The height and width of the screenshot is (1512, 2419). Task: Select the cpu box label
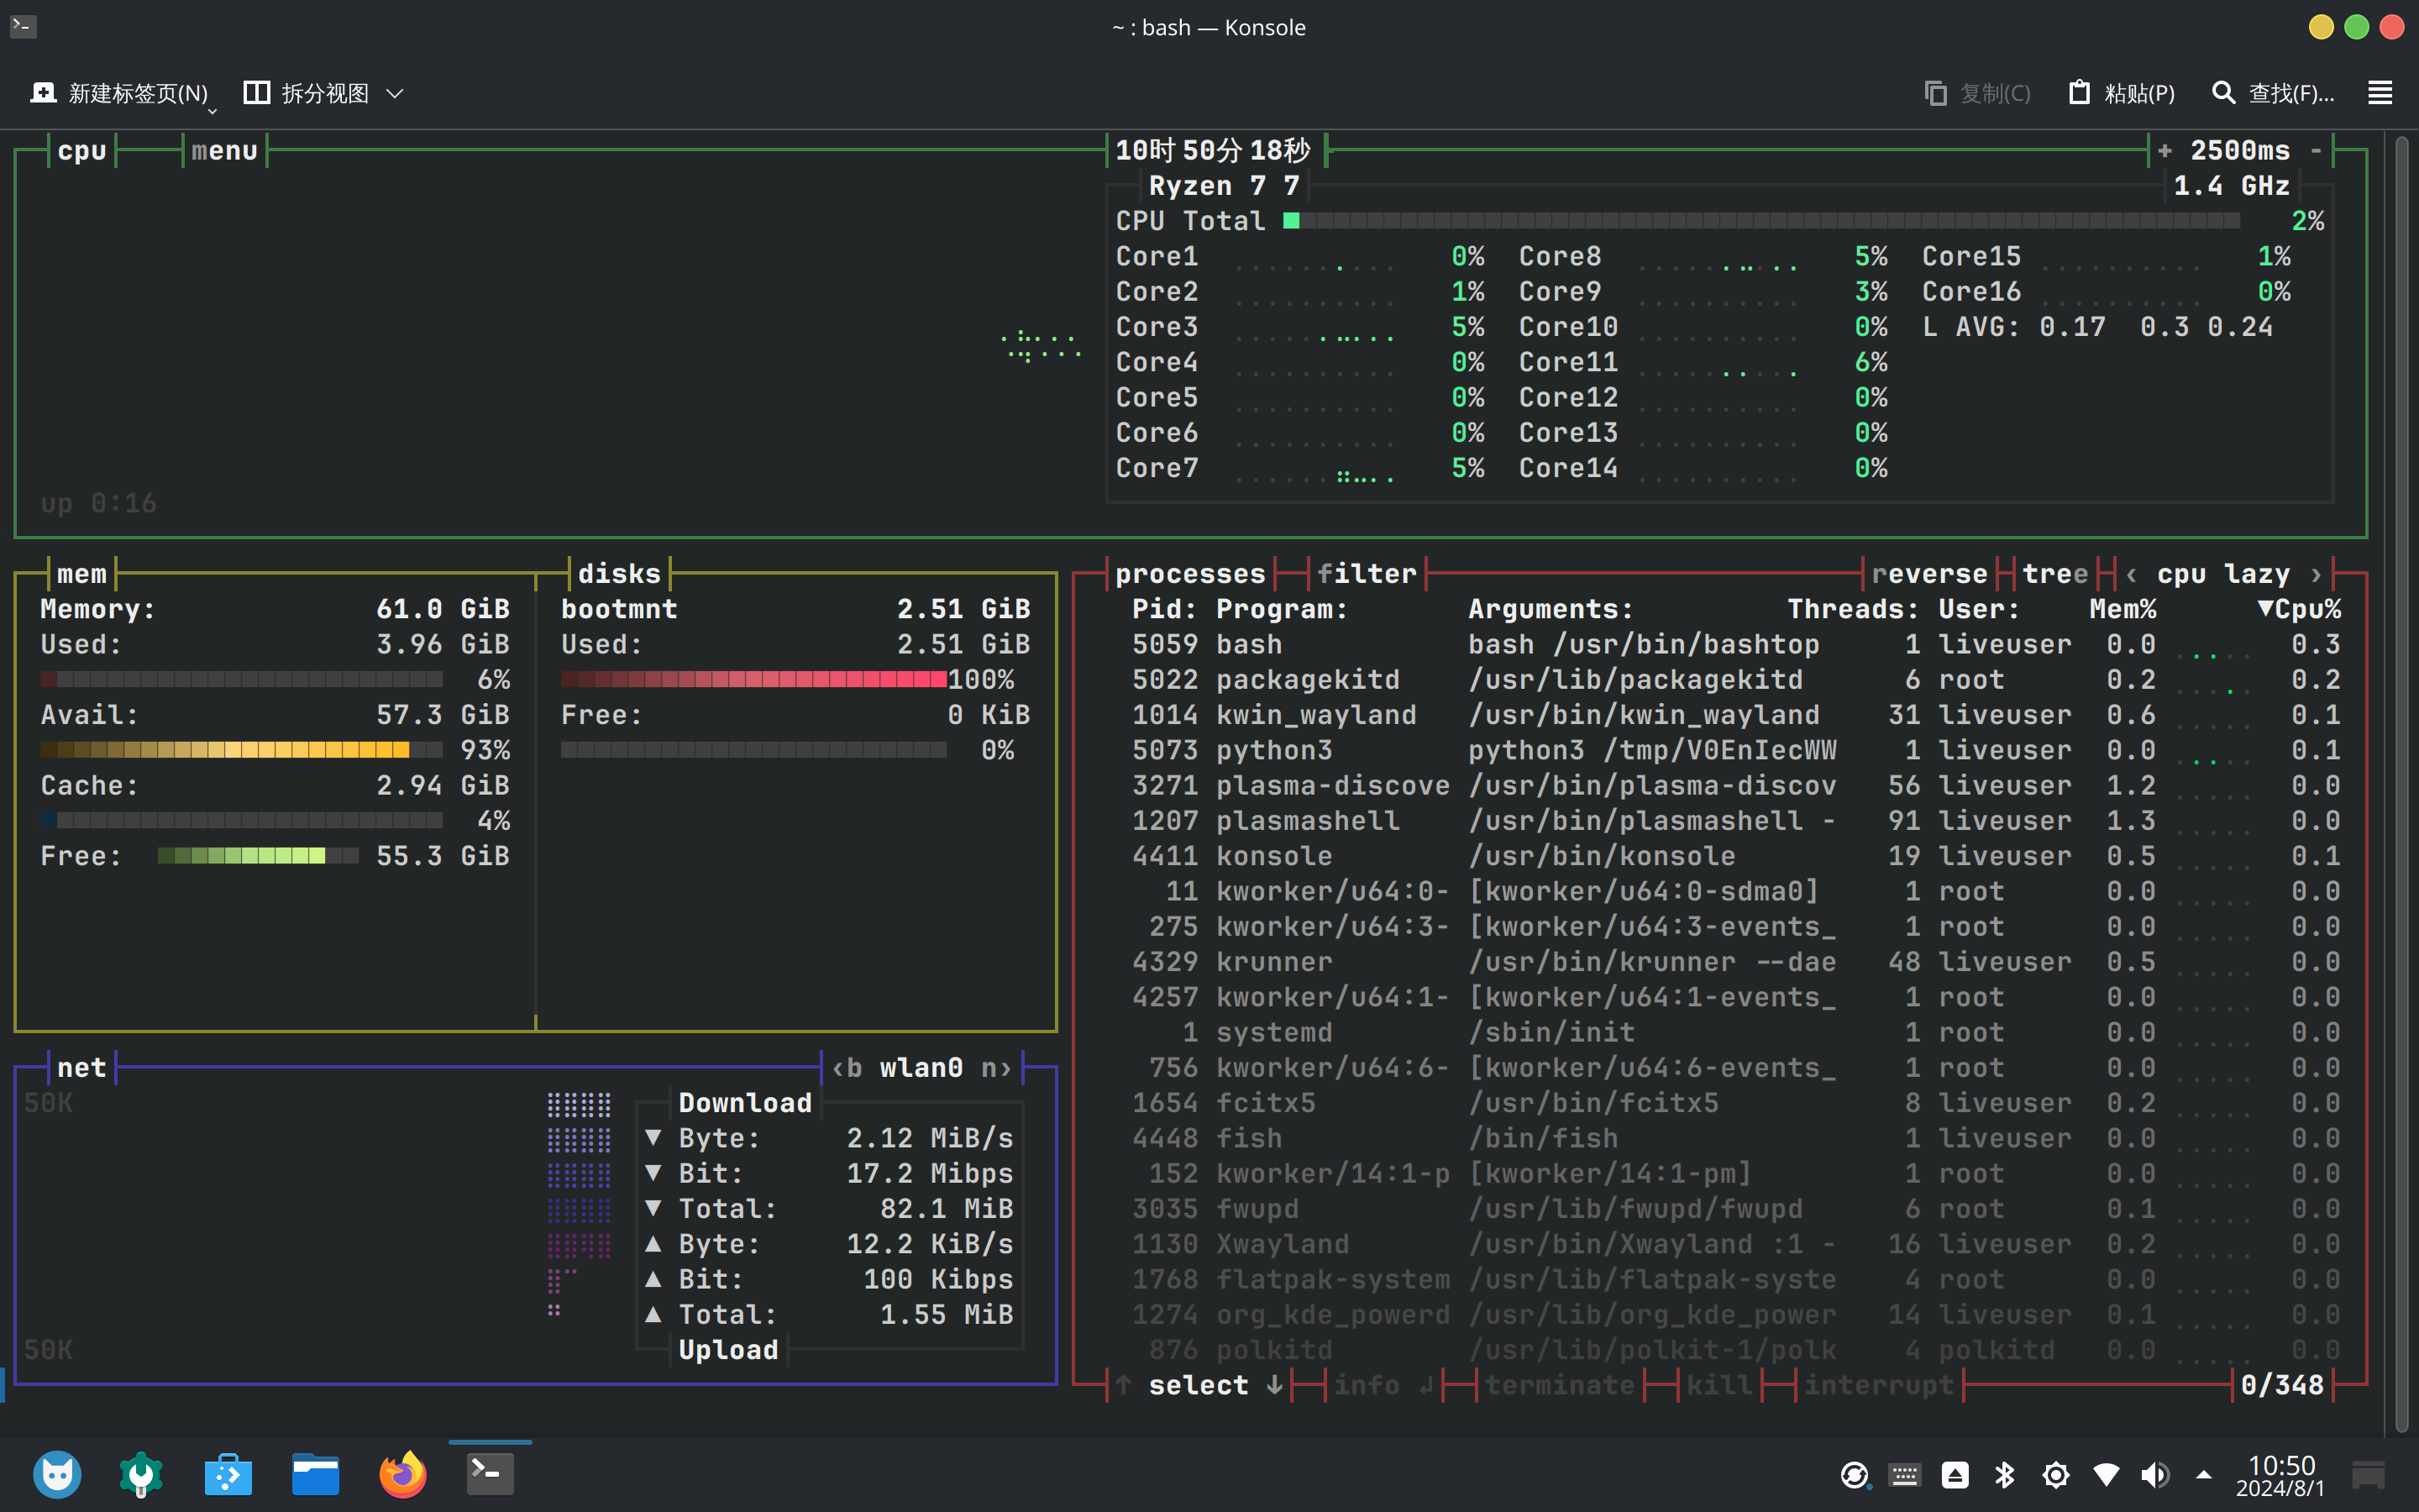[x=82, y=151]
